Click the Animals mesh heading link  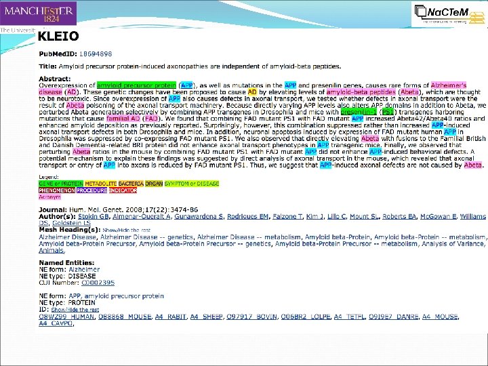[51, 250]
